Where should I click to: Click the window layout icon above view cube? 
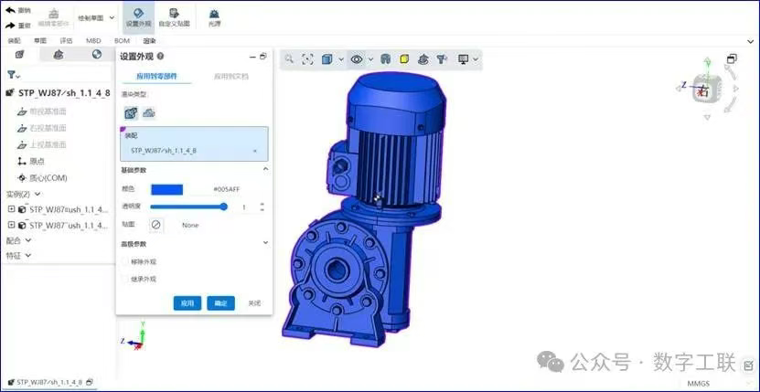(x=732, y=59)
